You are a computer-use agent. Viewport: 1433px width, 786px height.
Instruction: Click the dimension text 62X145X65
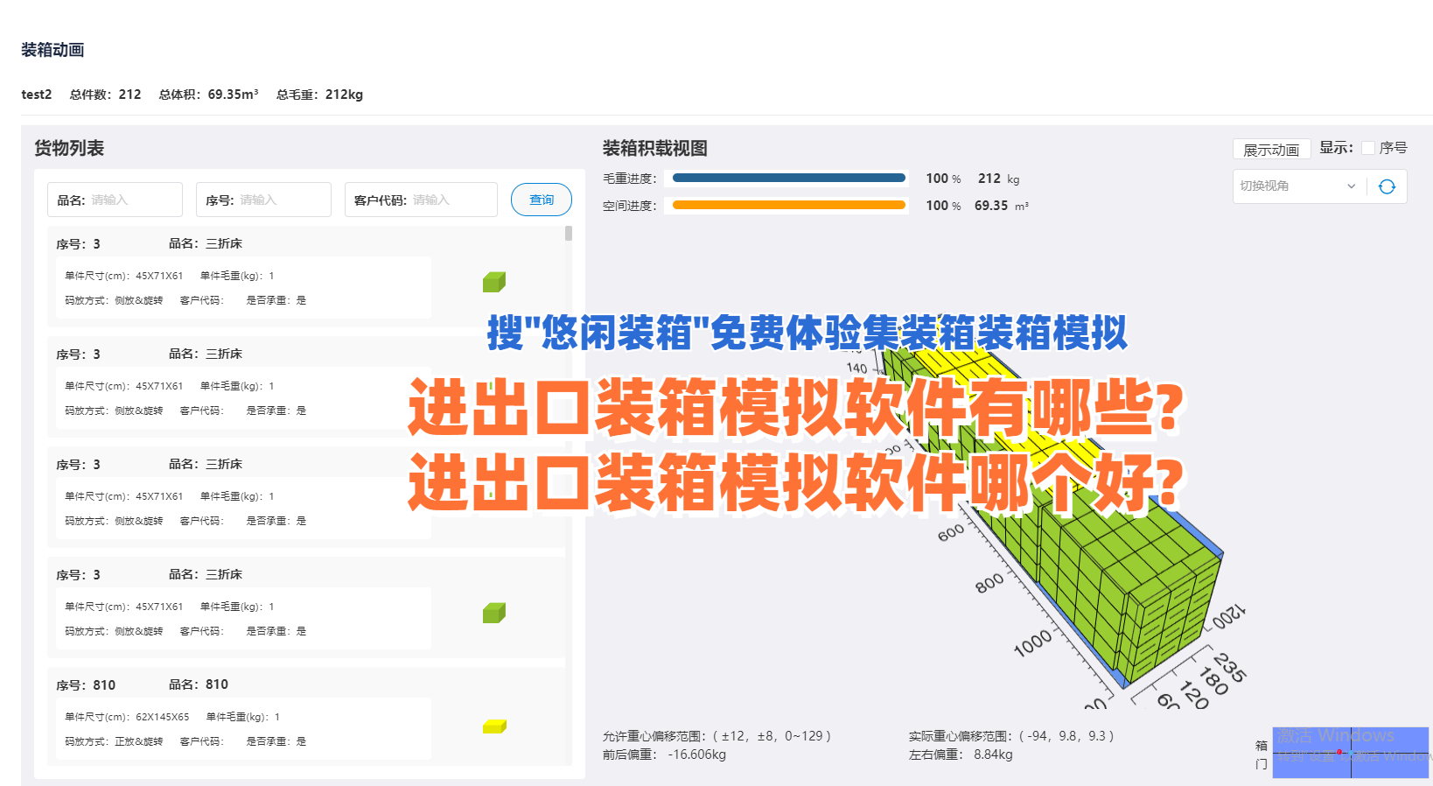(162, 717)
